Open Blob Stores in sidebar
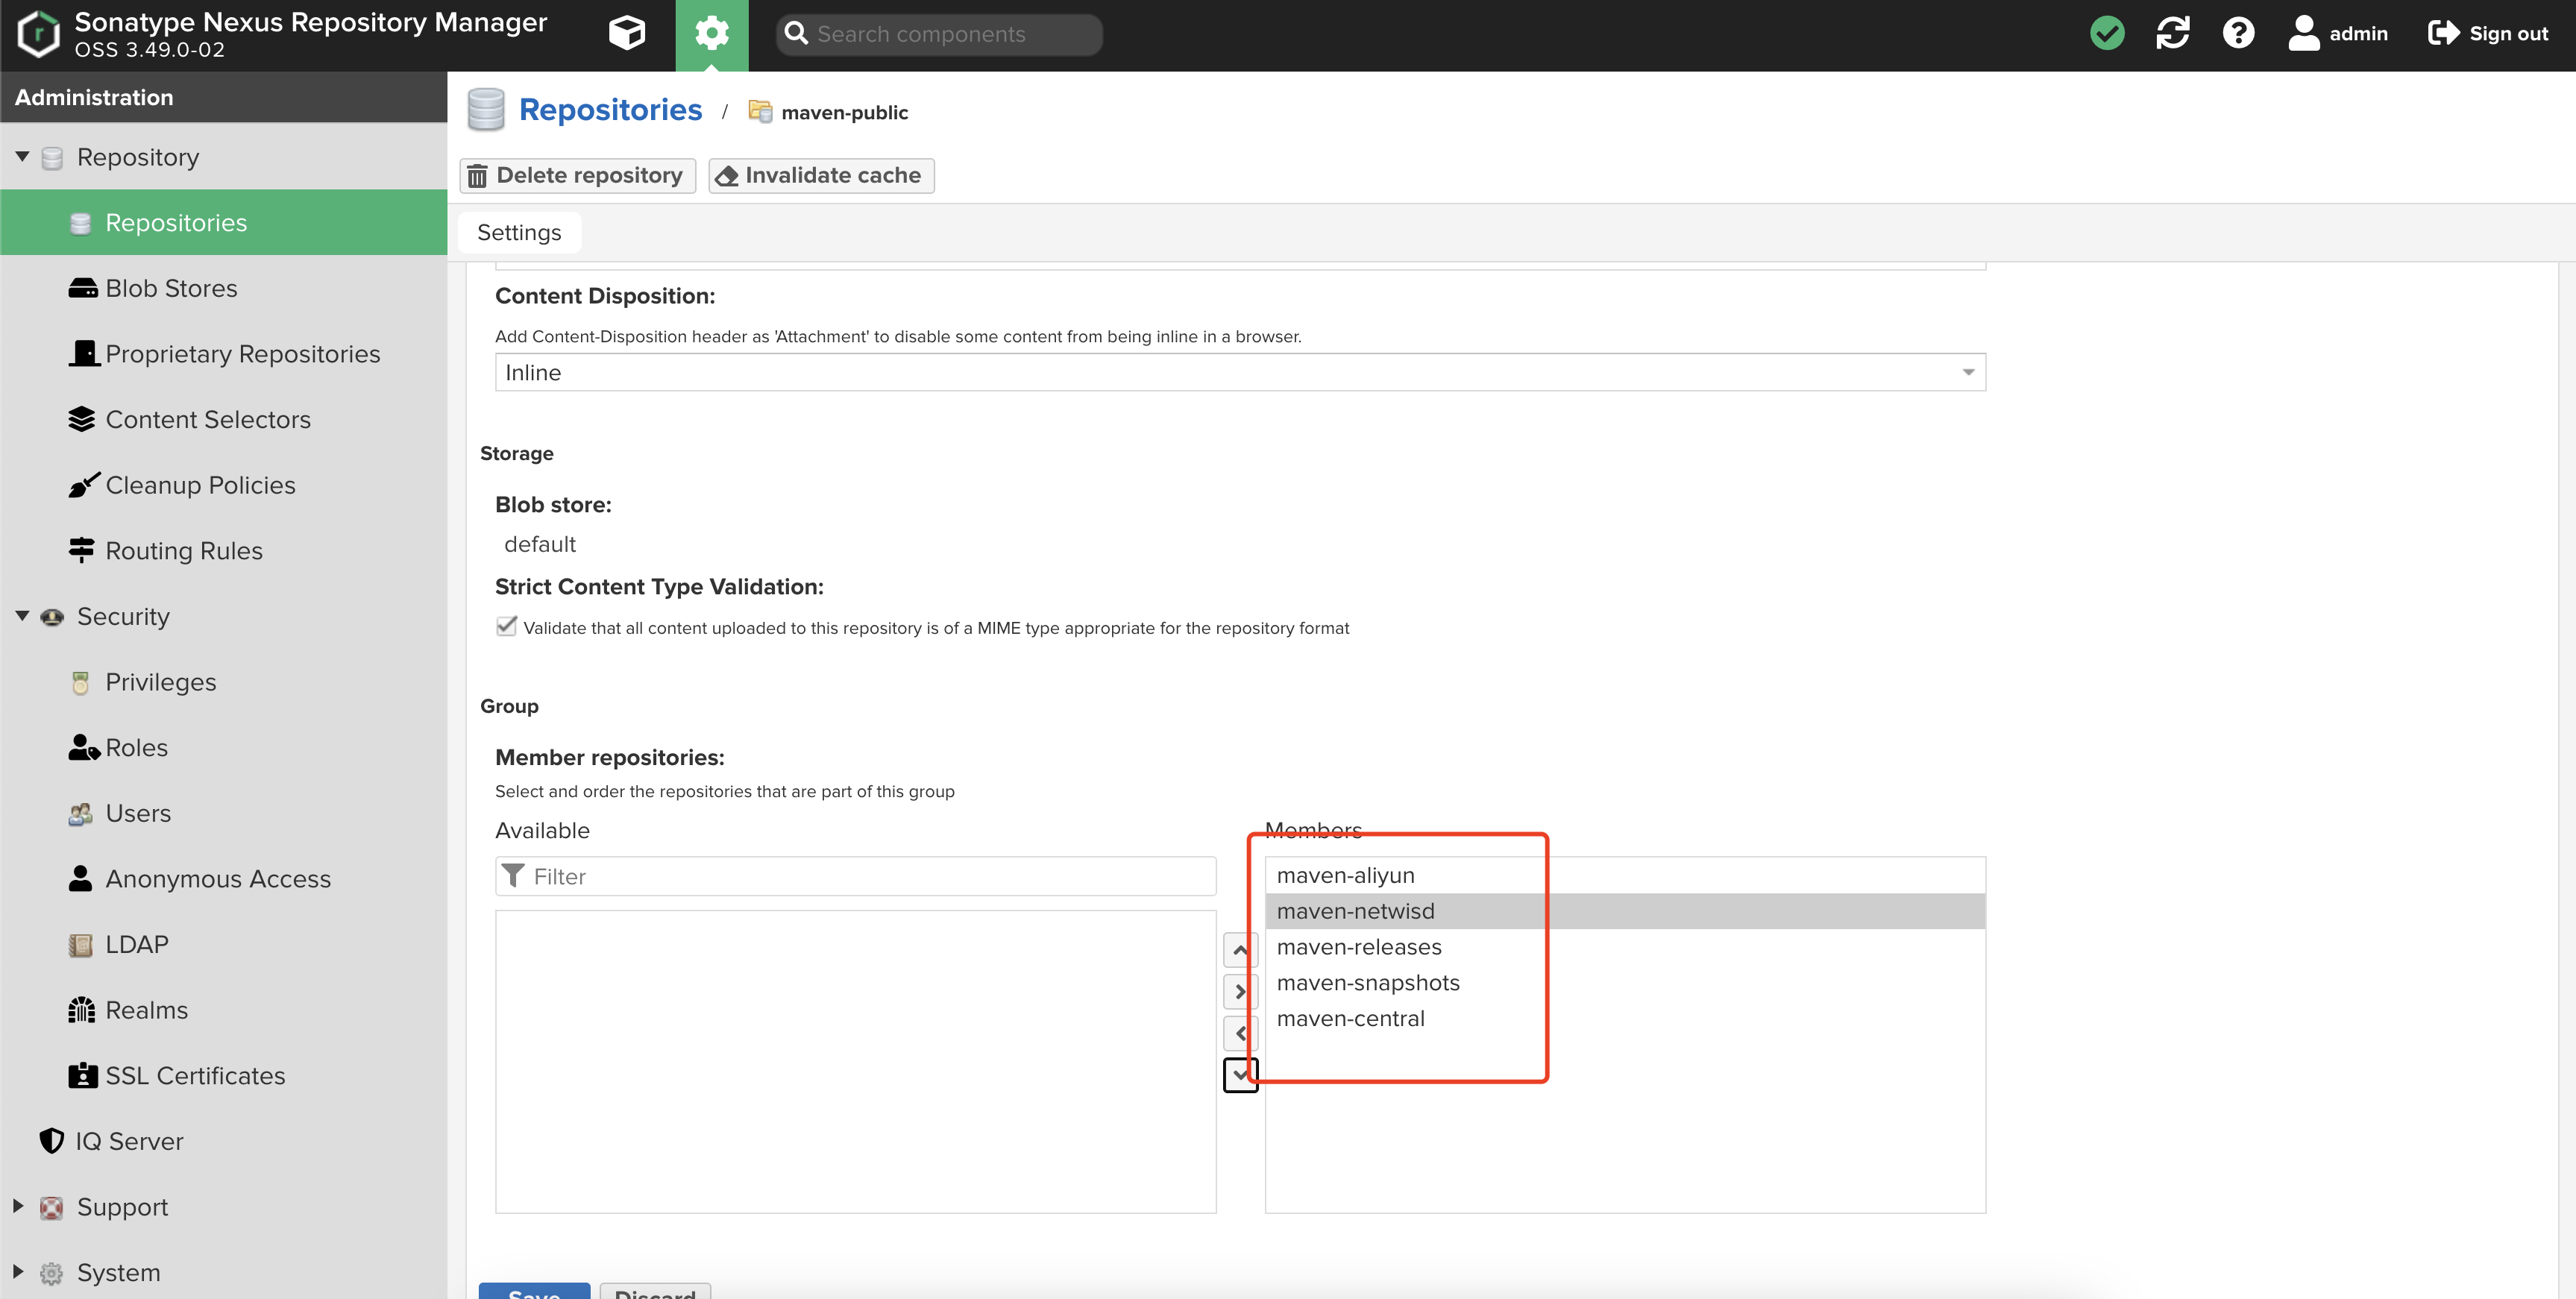 [171, 288]
